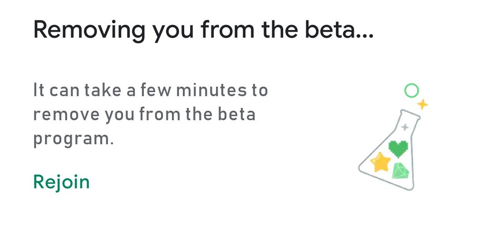The image size is (490, 230).
Task: Click the flask's open neck rim
Action: coord(410,114)
